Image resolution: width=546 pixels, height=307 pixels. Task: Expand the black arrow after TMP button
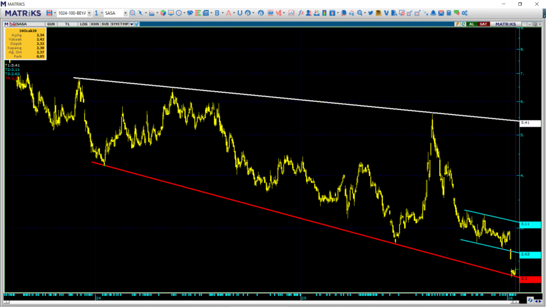(132, 24)
